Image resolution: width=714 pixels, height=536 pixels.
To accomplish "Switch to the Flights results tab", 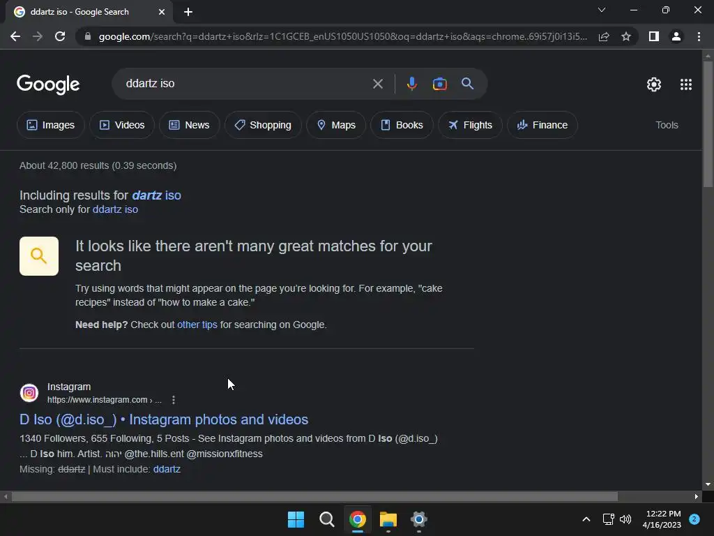I will click(471, 125).
